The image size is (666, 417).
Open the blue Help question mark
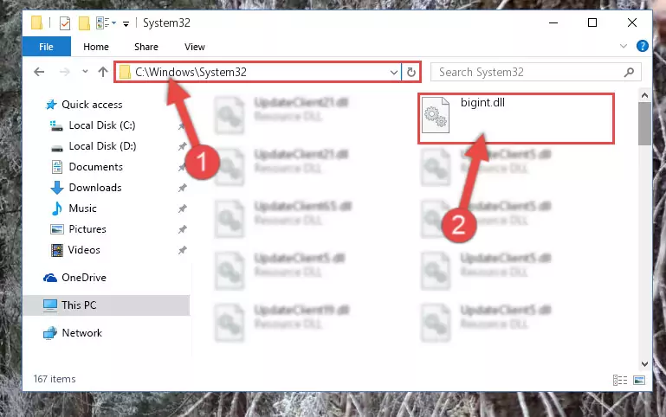coord(643,46)
